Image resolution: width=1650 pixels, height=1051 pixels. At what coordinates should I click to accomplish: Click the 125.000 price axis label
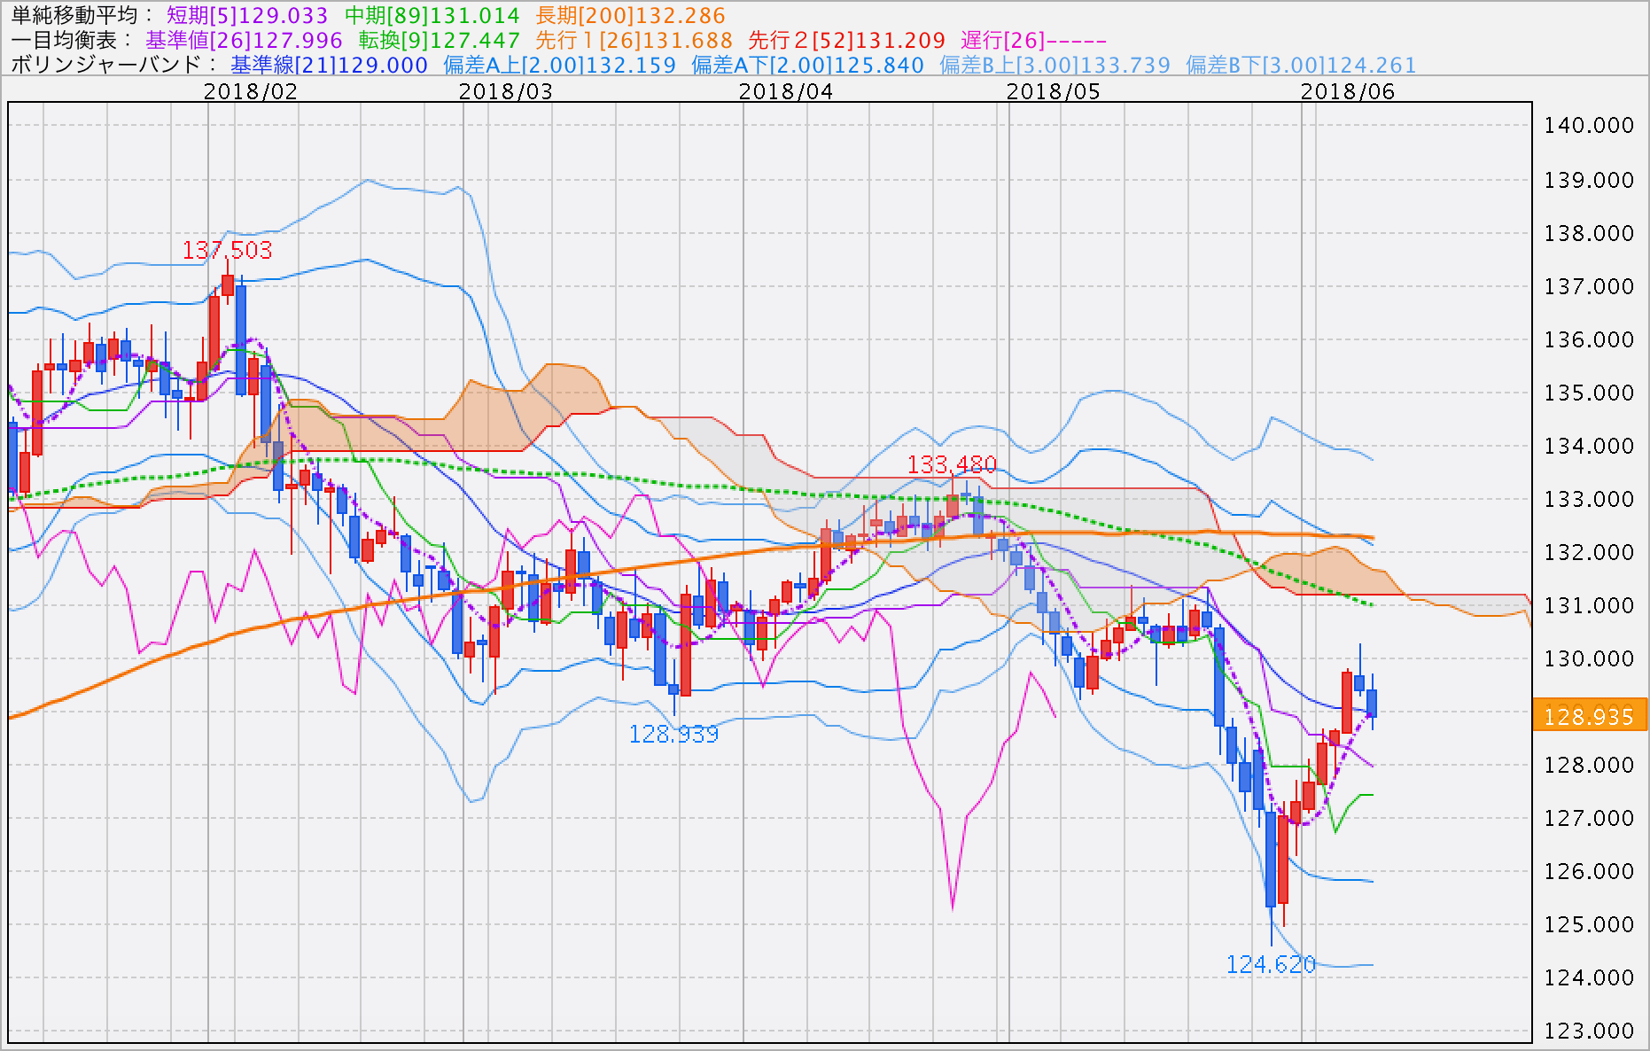[1589, 924]
